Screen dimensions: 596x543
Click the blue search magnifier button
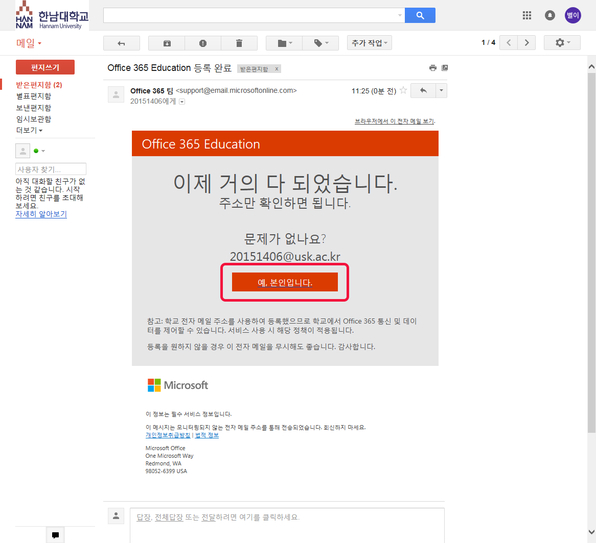(420, 15)
